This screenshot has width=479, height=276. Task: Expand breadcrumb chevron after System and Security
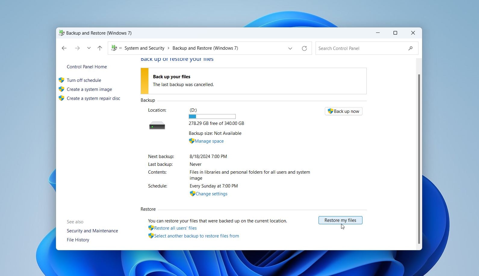pos(169,48)
